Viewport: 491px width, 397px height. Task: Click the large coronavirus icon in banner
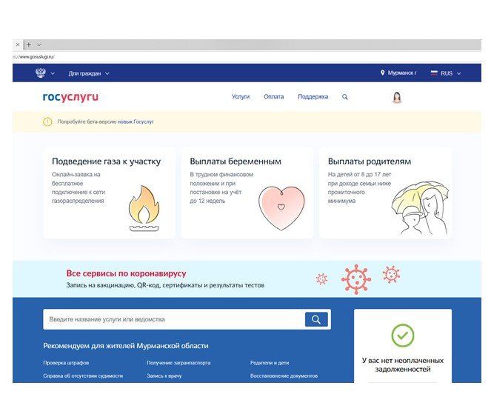tap(356, 279)
